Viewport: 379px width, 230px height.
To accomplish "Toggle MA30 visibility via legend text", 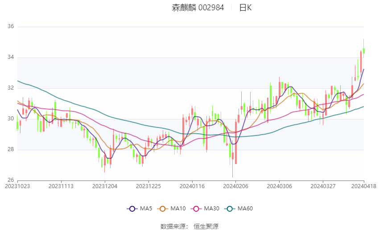I will pos(212,208).
